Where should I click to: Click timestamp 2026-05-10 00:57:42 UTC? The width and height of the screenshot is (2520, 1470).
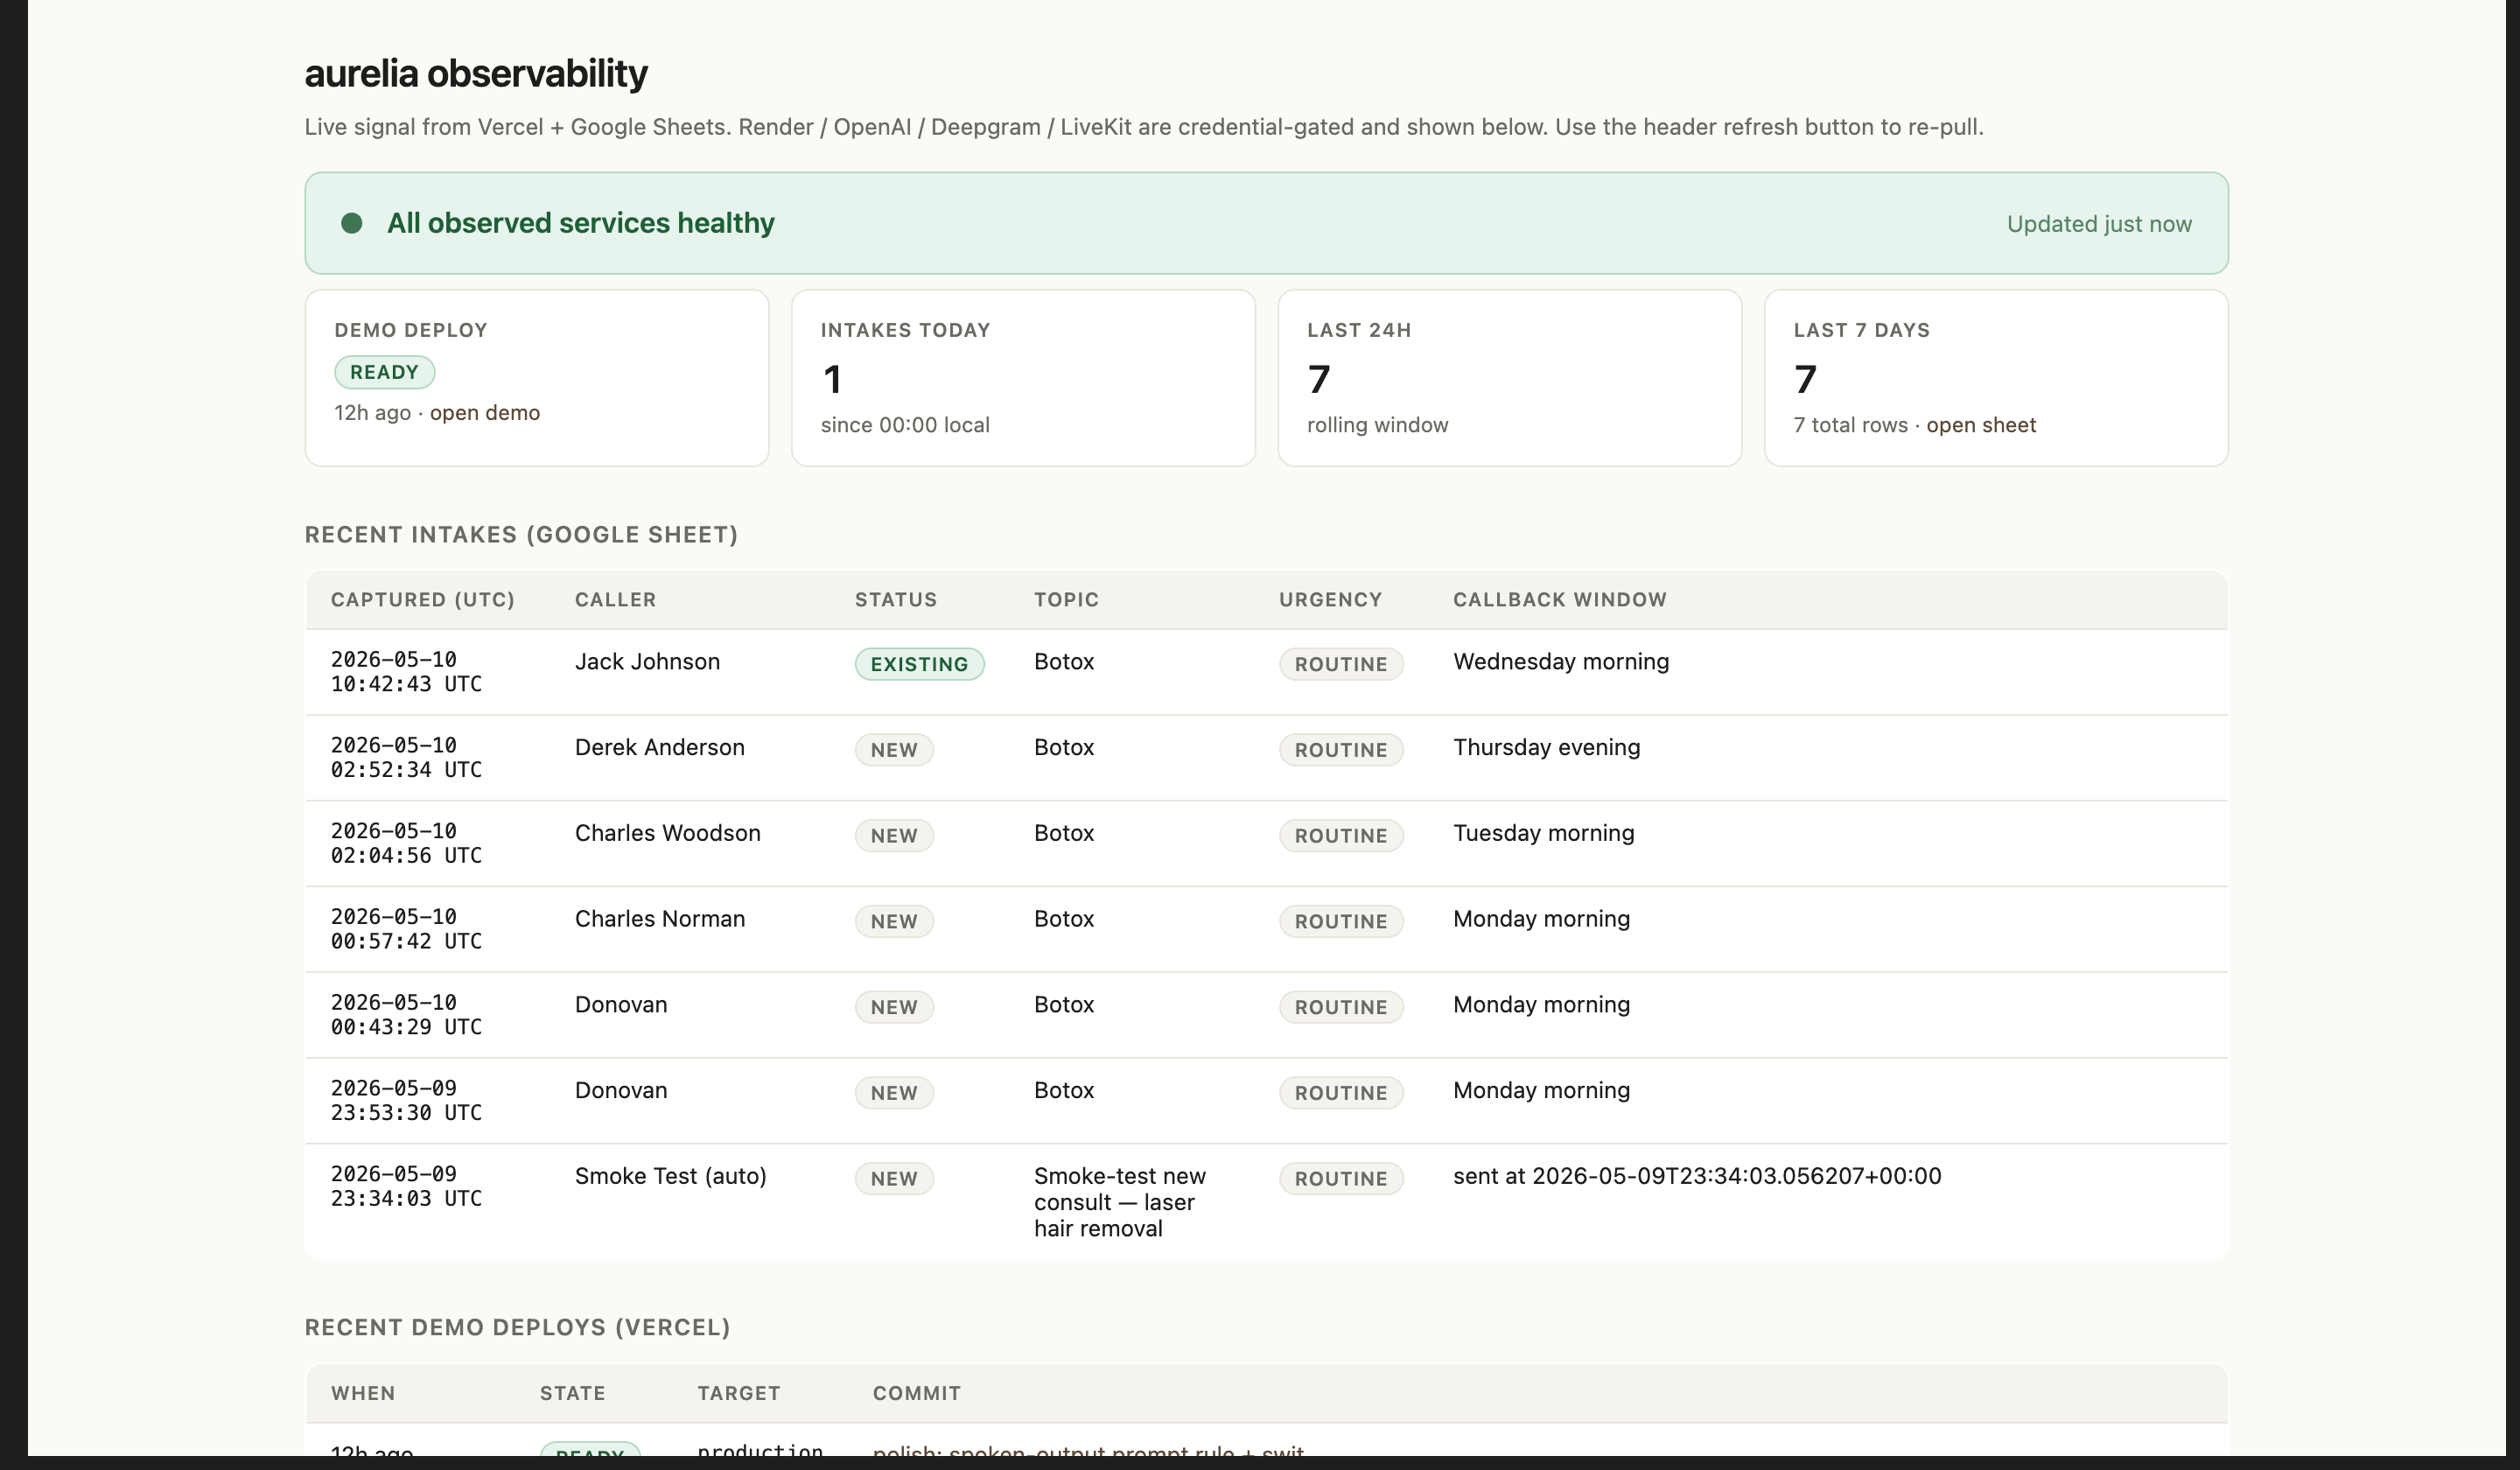click(x=406, y=929)
